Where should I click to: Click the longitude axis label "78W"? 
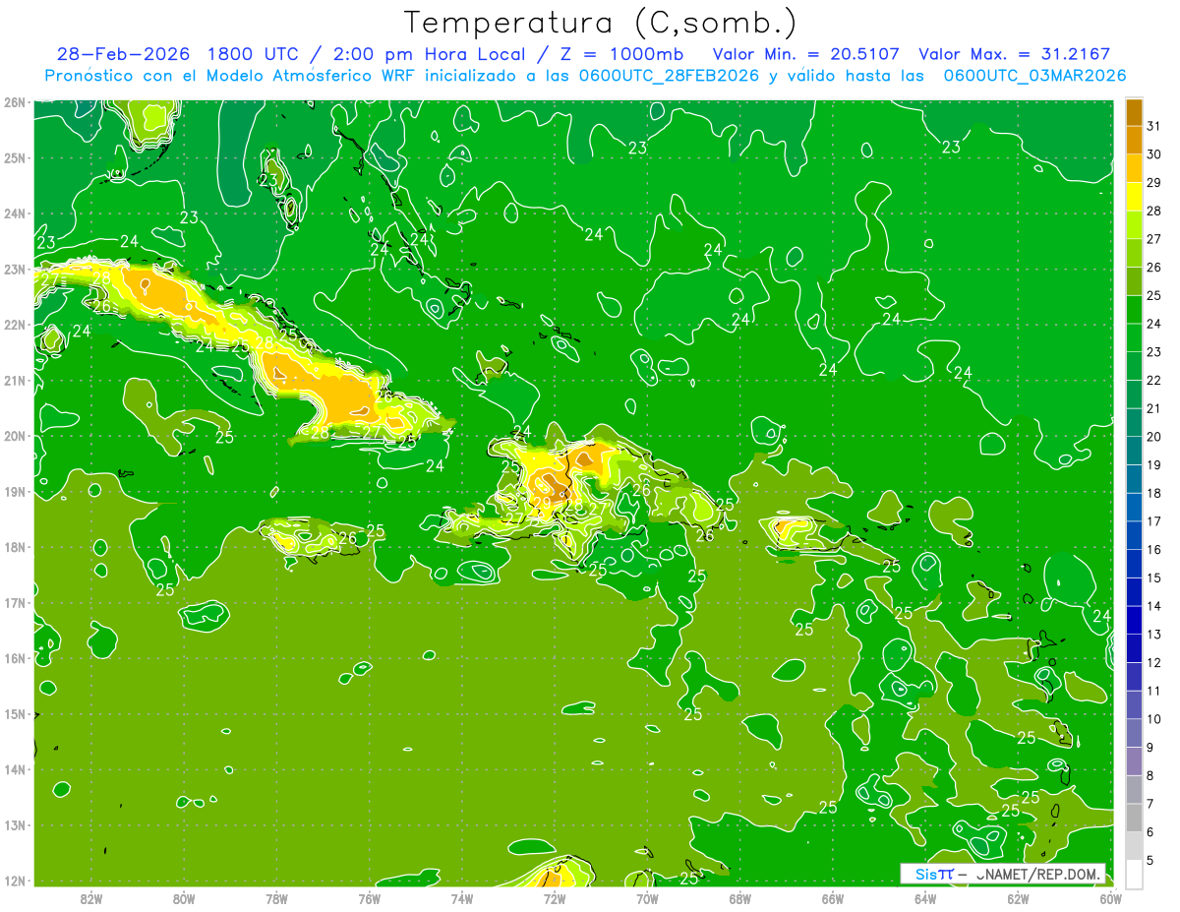276,897
